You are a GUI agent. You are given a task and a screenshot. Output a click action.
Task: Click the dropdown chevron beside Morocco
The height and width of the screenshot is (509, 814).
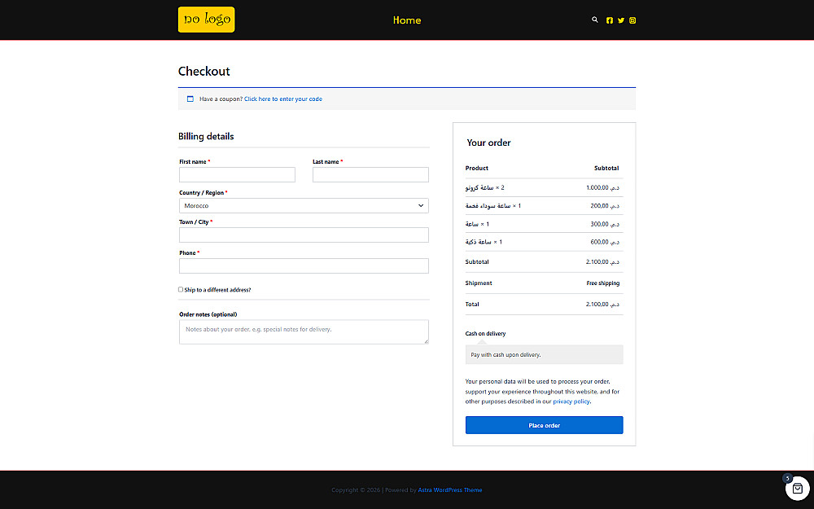click(421, 206)
